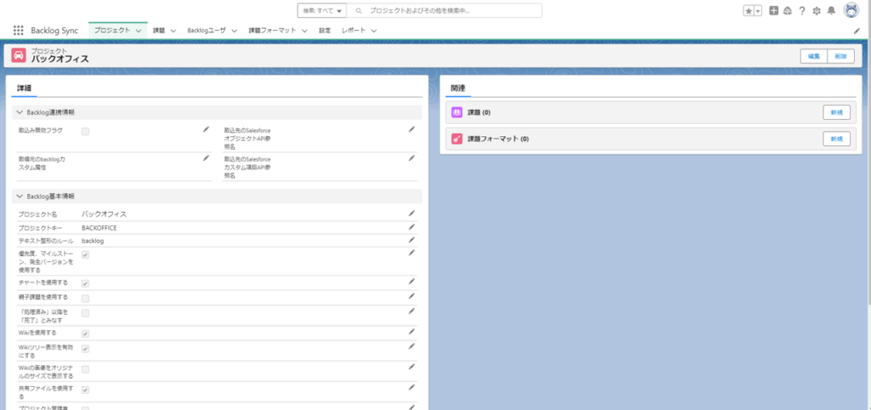Open the 課題フォーマット tab dropdown chevron

[305, 31]
